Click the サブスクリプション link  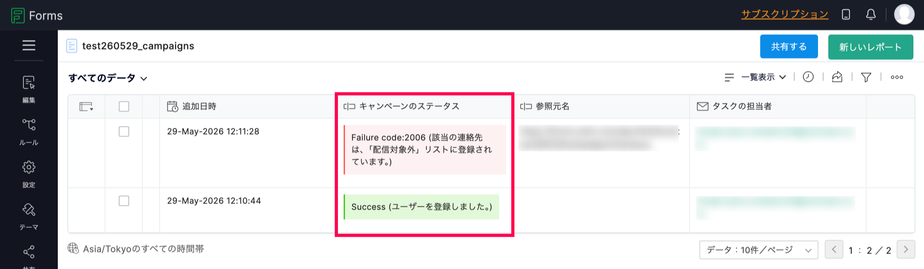click(785, 14)
